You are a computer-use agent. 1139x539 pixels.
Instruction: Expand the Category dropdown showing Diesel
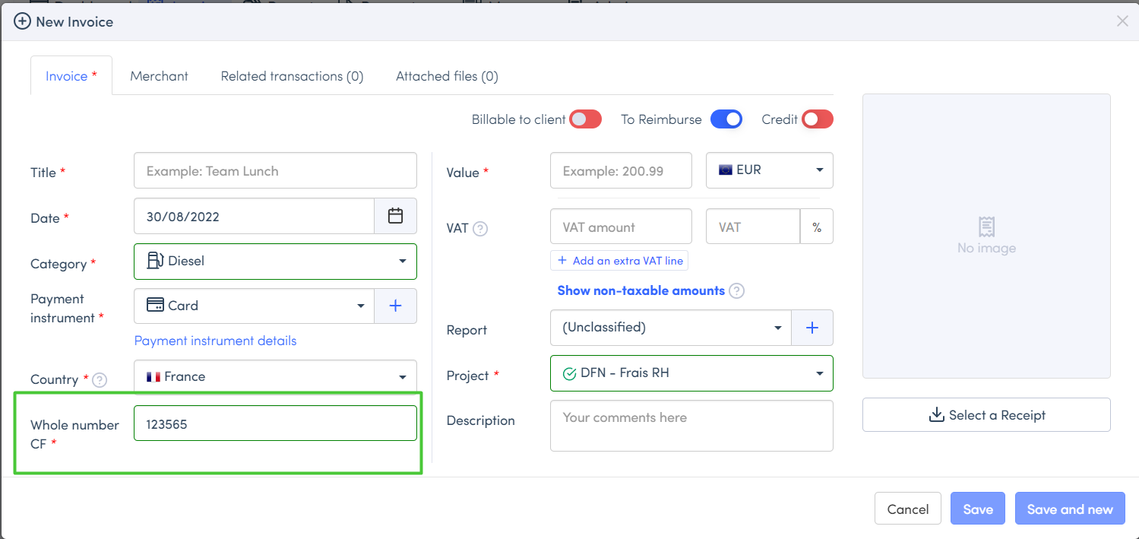click(x=275, y=262)
